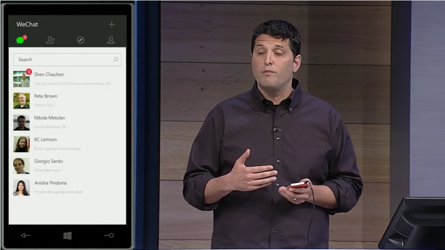Select the 'Thanks Terry' message preview
Screen dimensions: 445x250
44,105
